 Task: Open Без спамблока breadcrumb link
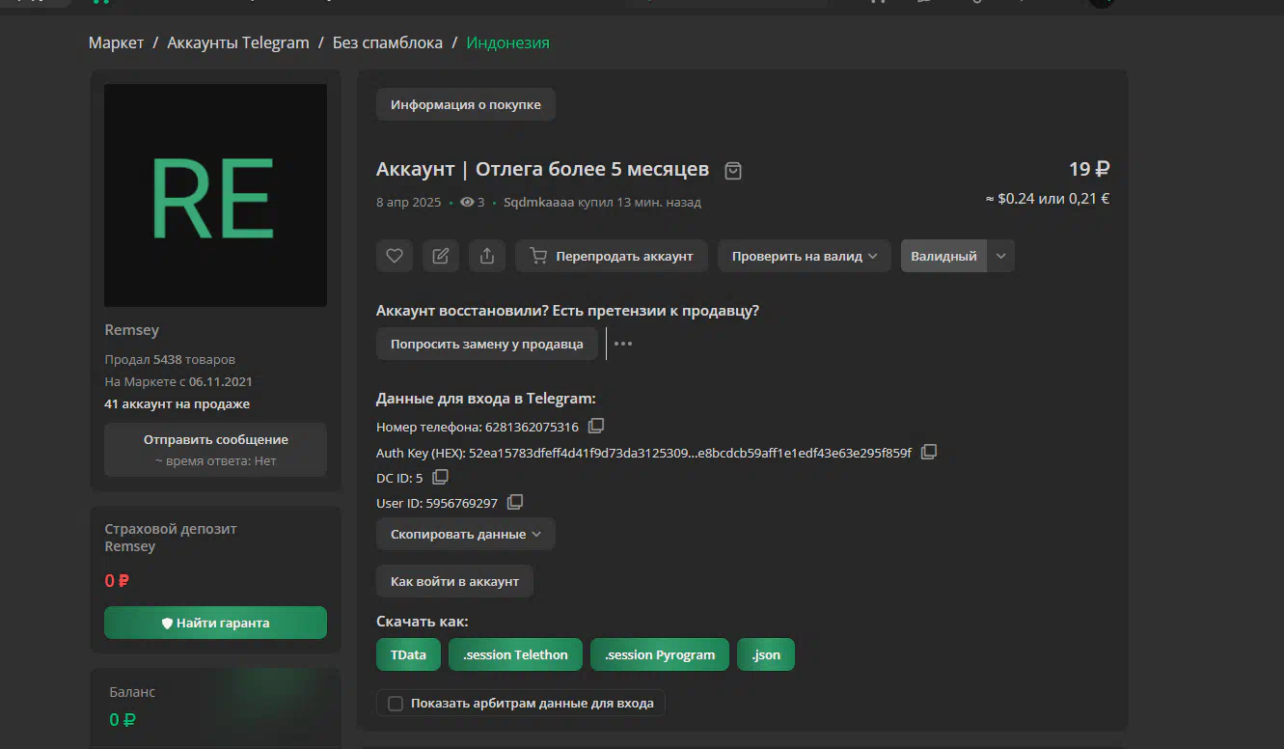tap(388, 42)
